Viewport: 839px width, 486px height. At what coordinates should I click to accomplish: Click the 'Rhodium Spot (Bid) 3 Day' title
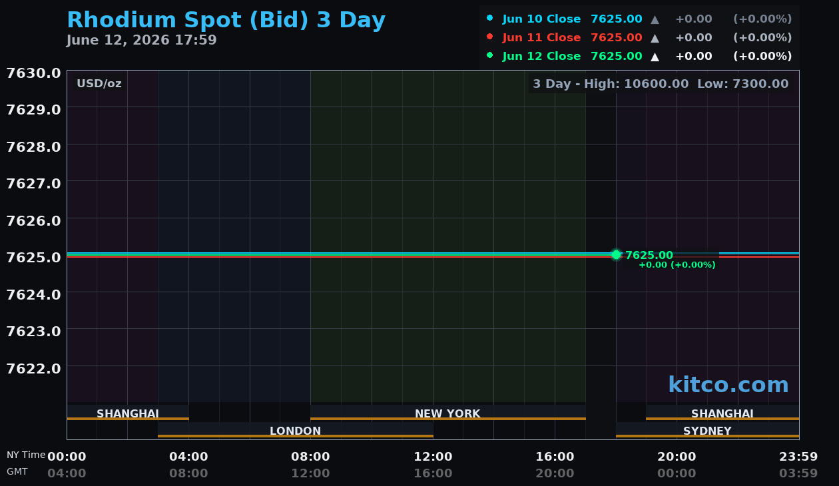[226, 20]
